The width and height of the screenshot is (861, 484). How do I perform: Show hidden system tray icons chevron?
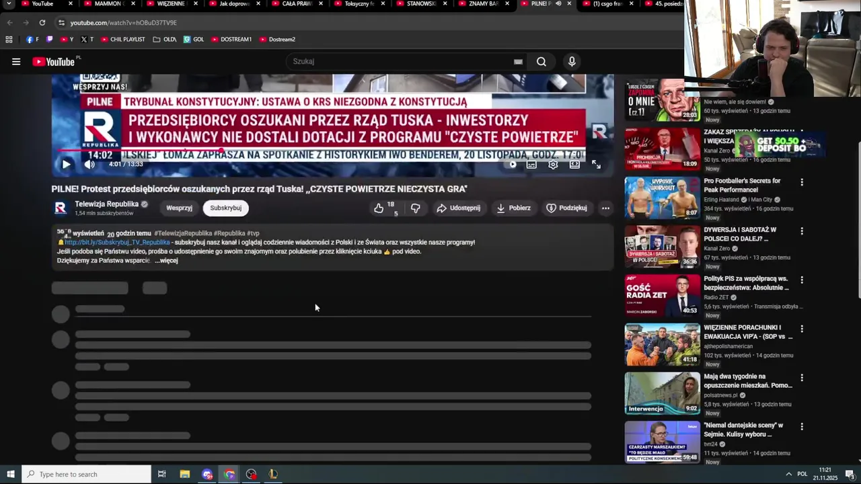pos(788,474)
